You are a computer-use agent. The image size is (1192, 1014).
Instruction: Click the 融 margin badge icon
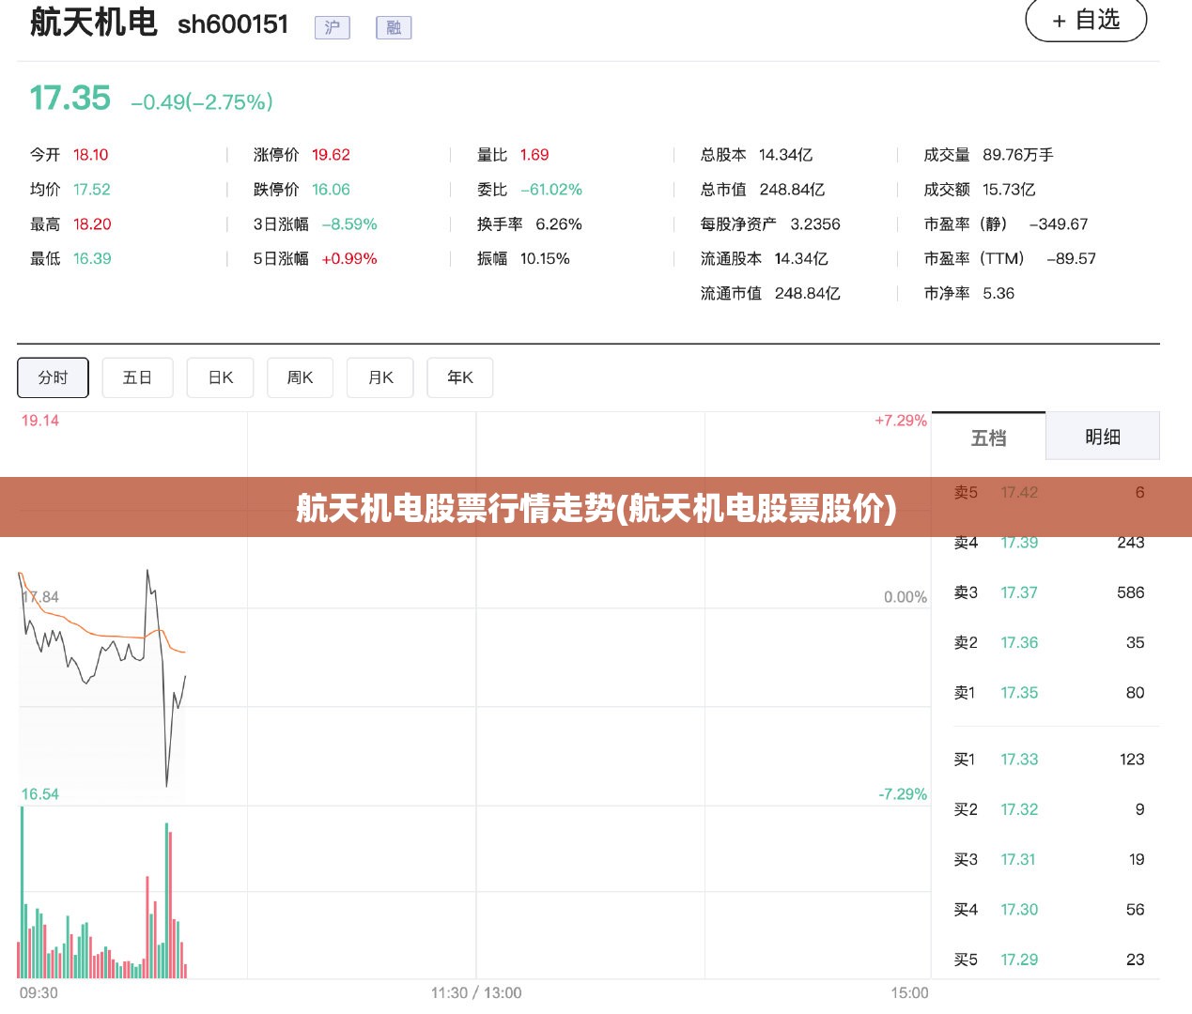point(394,28)
